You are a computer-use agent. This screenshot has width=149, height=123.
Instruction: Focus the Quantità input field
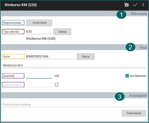(x=39, y=76)
